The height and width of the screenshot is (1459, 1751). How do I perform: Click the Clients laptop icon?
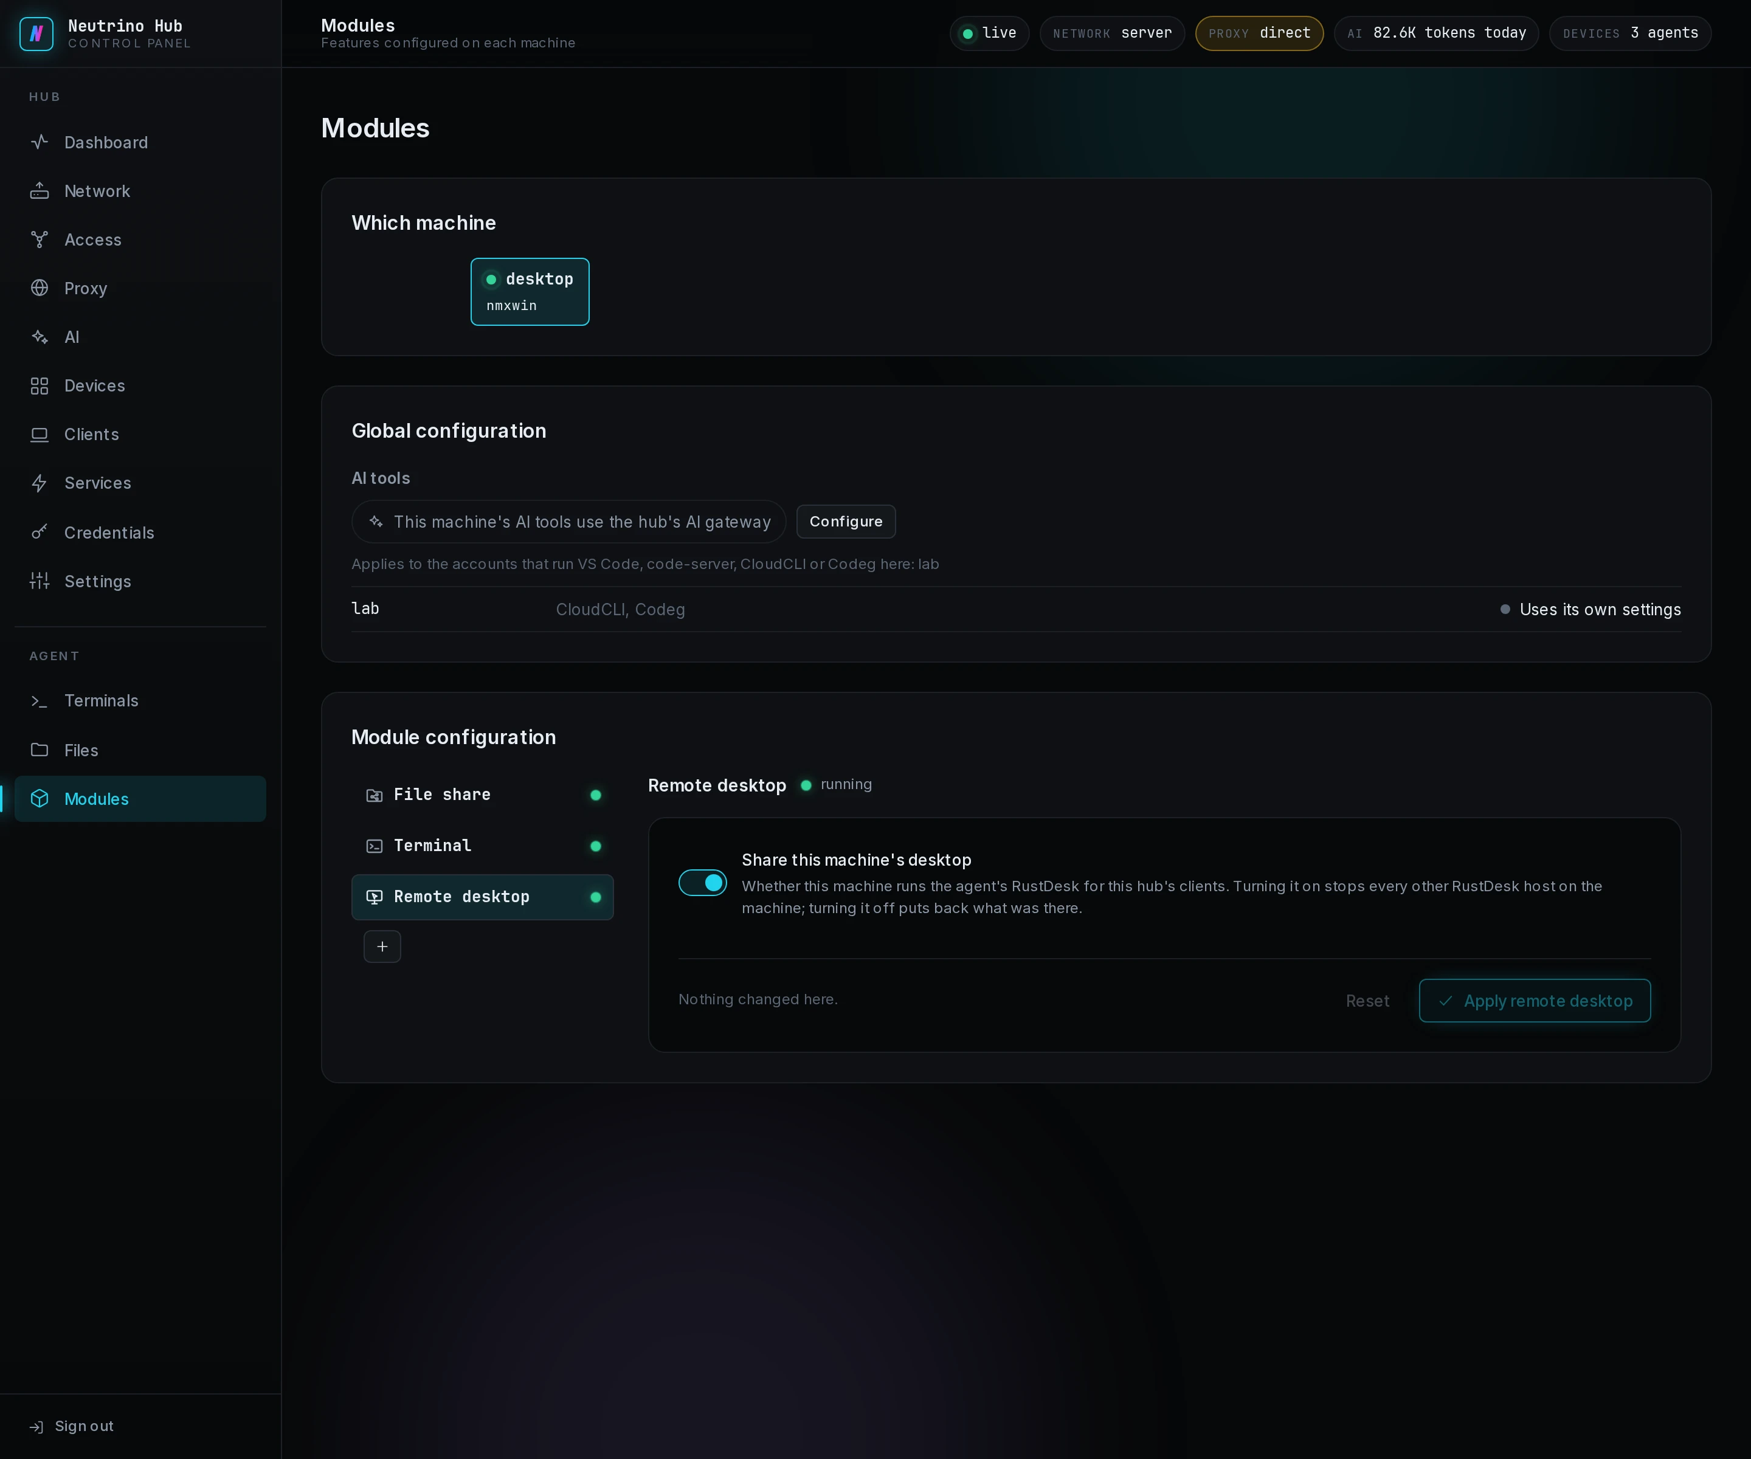pyautogui.click(x=39, y=435)
